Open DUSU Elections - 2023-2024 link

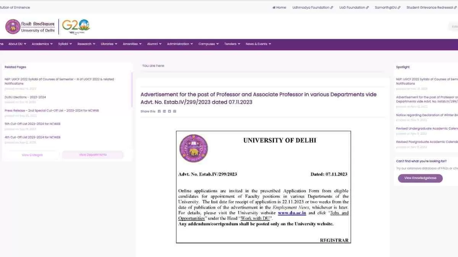point(25,97)
